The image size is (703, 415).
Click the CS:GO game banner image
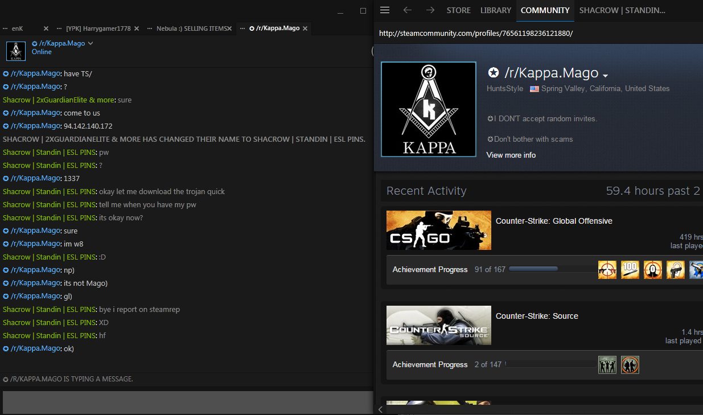[439, 230]
